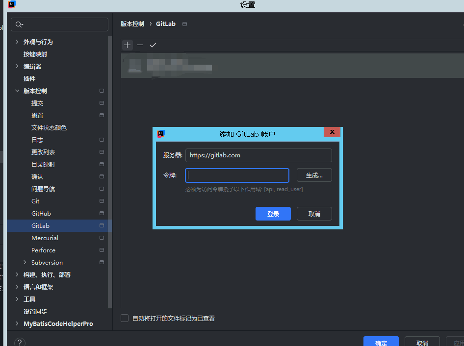Screen dimensions: 464x346
Task: Click project icon next to Perforce row
Action: click(x=102, y=250)
